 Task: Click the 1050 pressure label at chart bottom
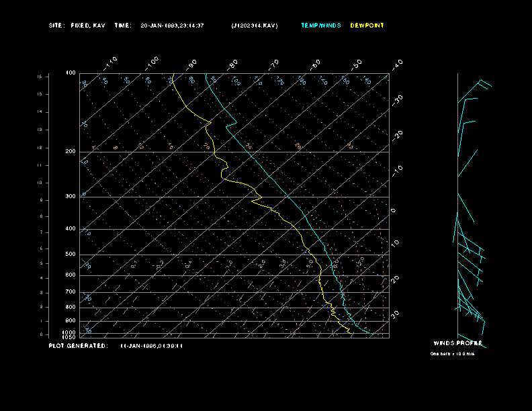69,337
